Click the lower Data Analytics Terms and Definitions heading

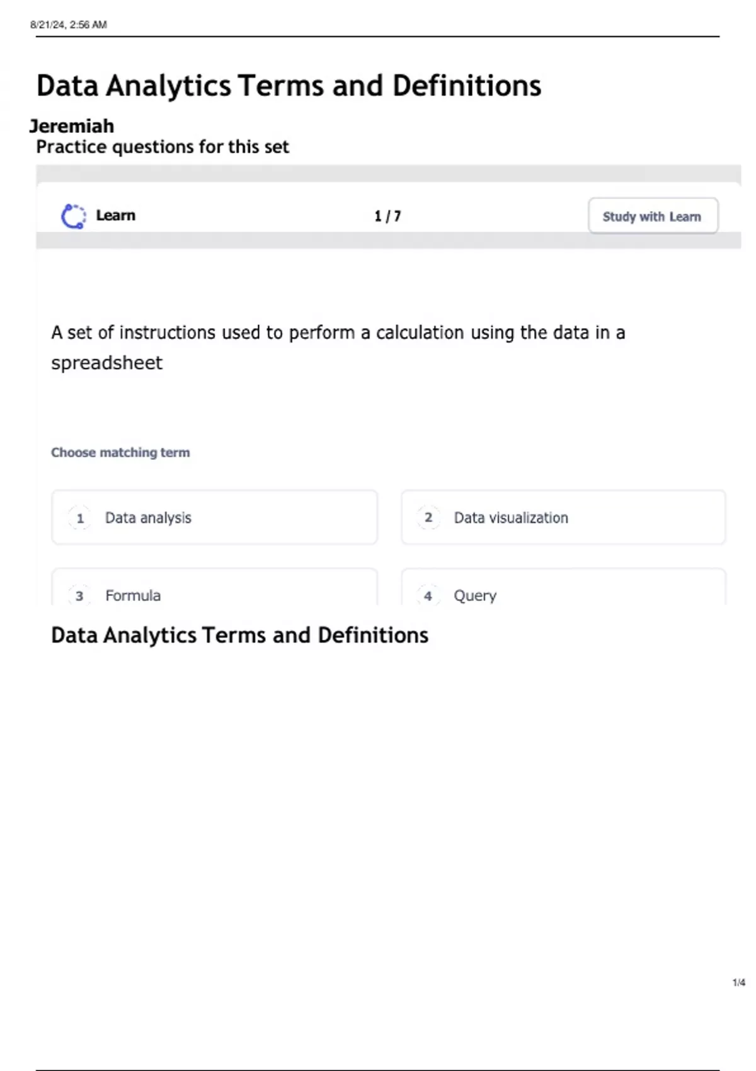239,635
